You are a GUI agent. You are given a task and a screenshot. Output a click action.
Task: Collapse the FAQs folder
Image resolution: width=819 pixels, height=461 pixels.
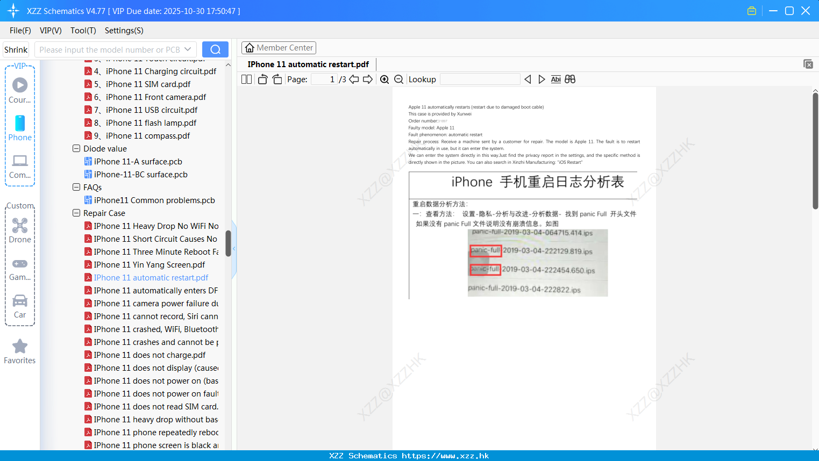click(x=76, y=187)
